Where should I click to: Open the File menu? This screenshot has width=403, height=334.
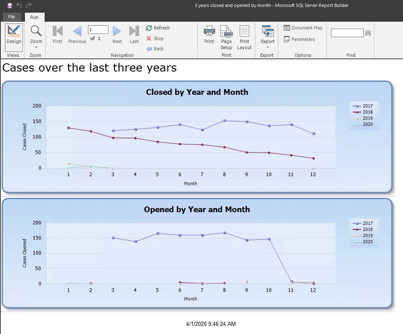11,17
